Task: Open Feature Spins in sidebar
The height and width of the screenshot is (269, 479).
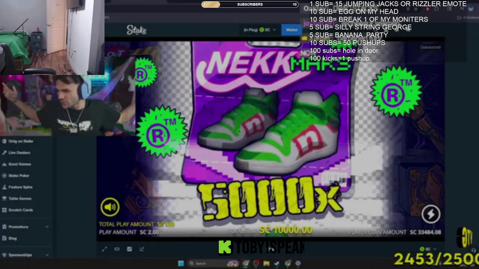Action: point(17,187)
